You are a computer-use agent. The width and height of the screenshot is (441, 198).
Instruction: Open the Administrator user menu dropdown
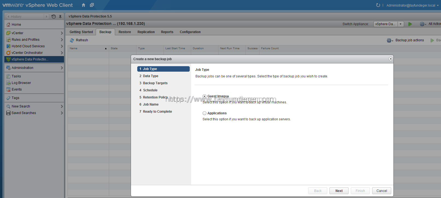pyautogui.click(x=438, y=5)
